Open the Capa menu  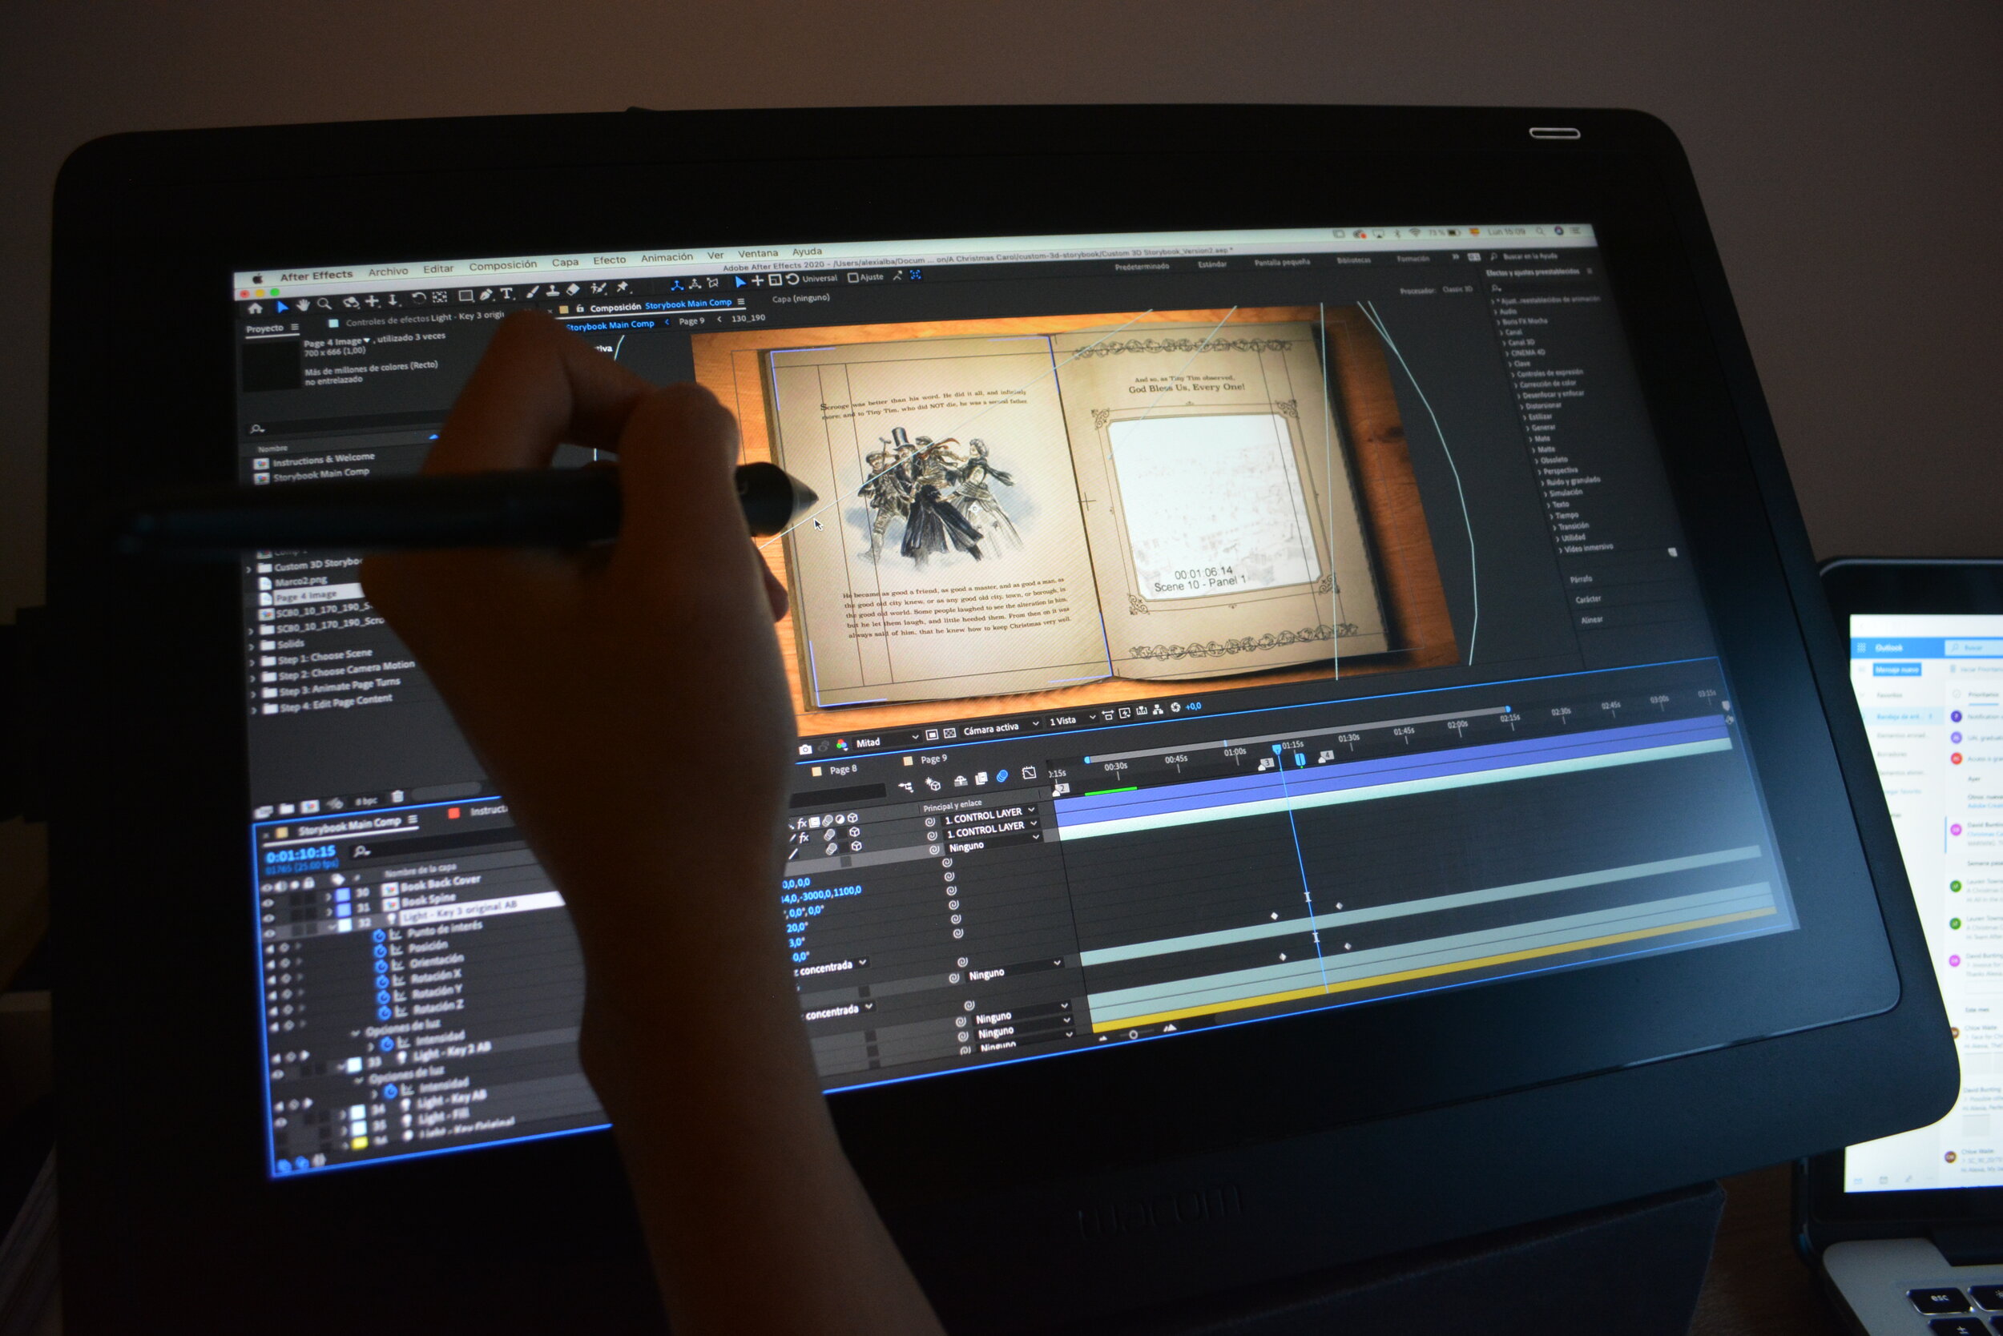(565, 262)
